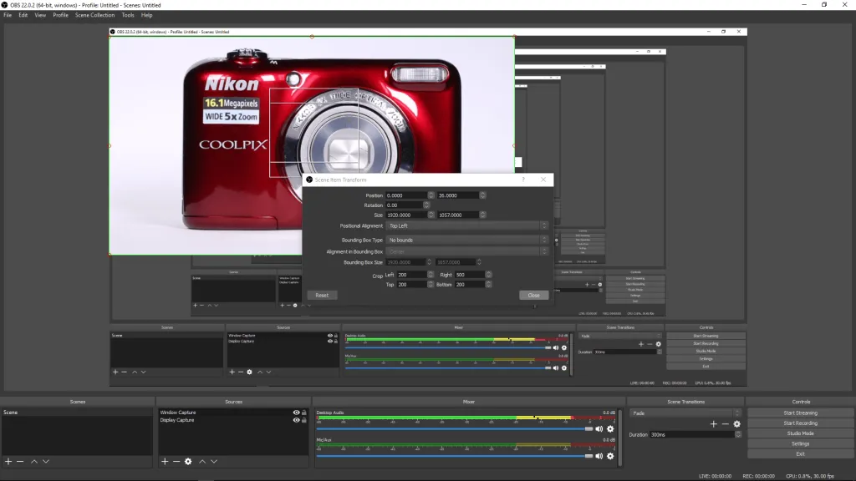Image resolution: width=856 pixels, height=481 pixels.
Task: Open the Positional Alignment dropdown
Action: click(466, 225)
